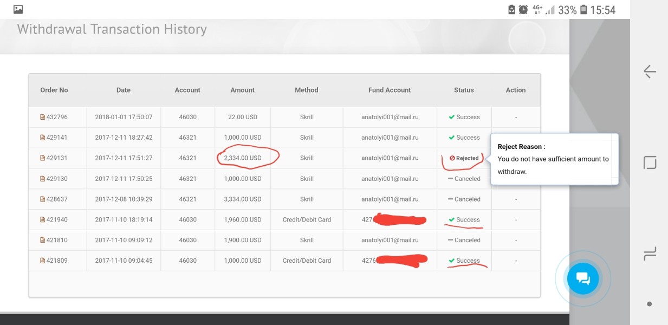Screen dimensions: 668x325
Task: Tap the Android home square button
Action: 650,162
